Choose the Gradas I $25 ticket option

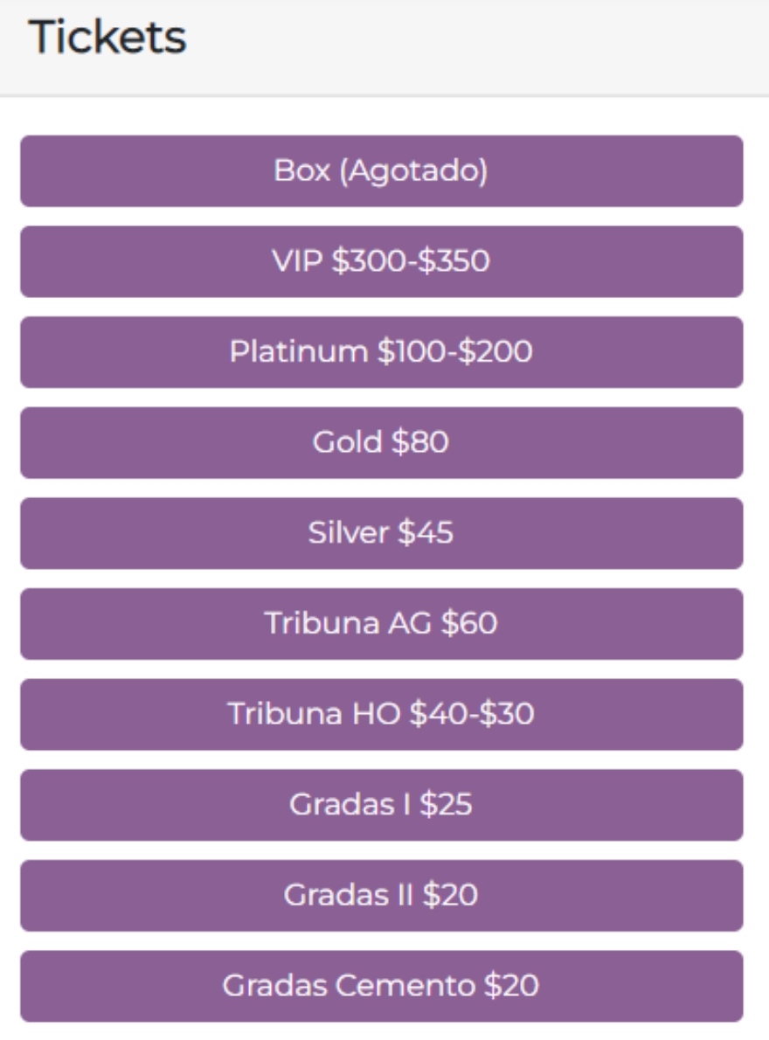coord(381,805)
